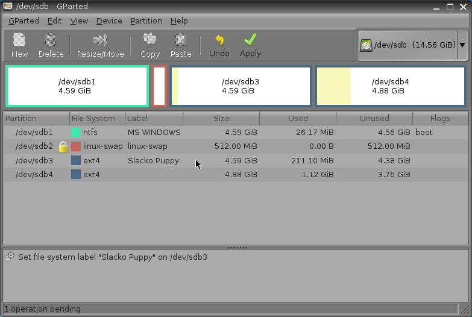The image size is (472, 317).
Task: Click the GParted icon in title bar
Action: pos(7,6)
